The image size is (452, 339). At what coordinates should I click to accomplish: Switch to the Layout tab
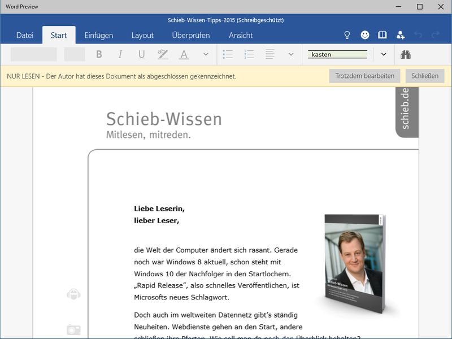pyautogui.click(x=142, y=35)
